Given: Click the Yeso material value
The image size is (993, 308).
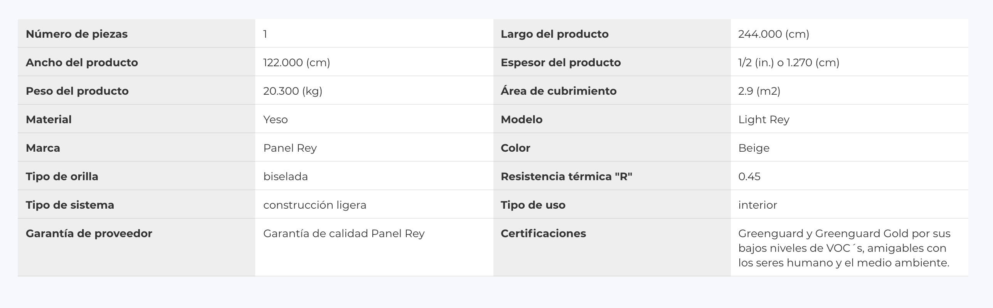Looking at the screenshot, I should point(275,119).
